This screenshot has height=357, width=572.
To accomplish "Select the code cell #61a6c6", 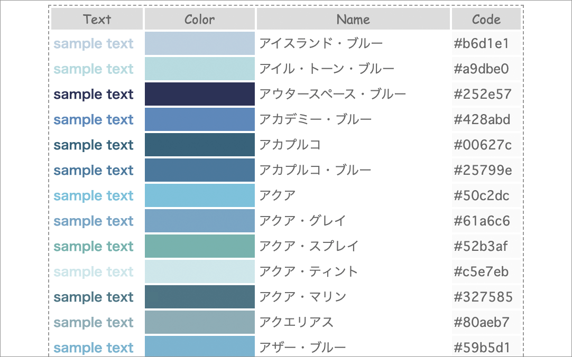I will (x=482, y=221).
